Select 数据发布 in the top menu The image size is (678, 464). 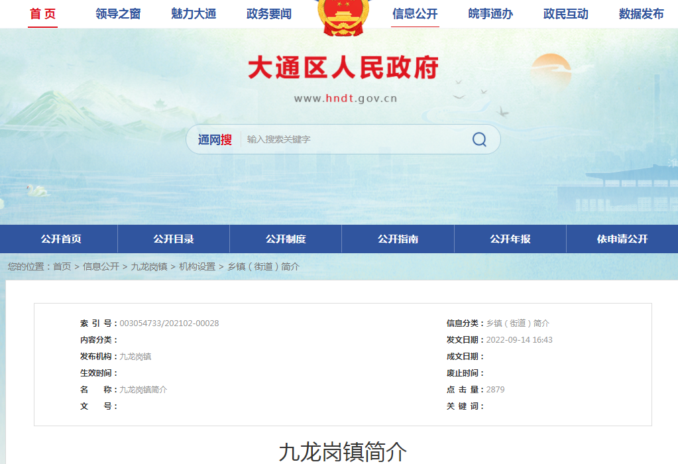pos(641,14)
